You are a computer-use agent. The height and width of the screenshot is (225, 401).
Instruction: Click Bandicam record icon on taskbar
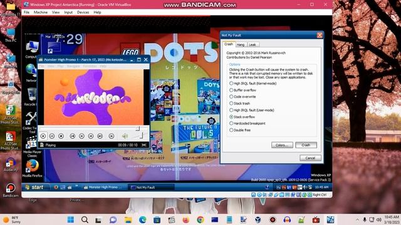(x=273, y=219)
